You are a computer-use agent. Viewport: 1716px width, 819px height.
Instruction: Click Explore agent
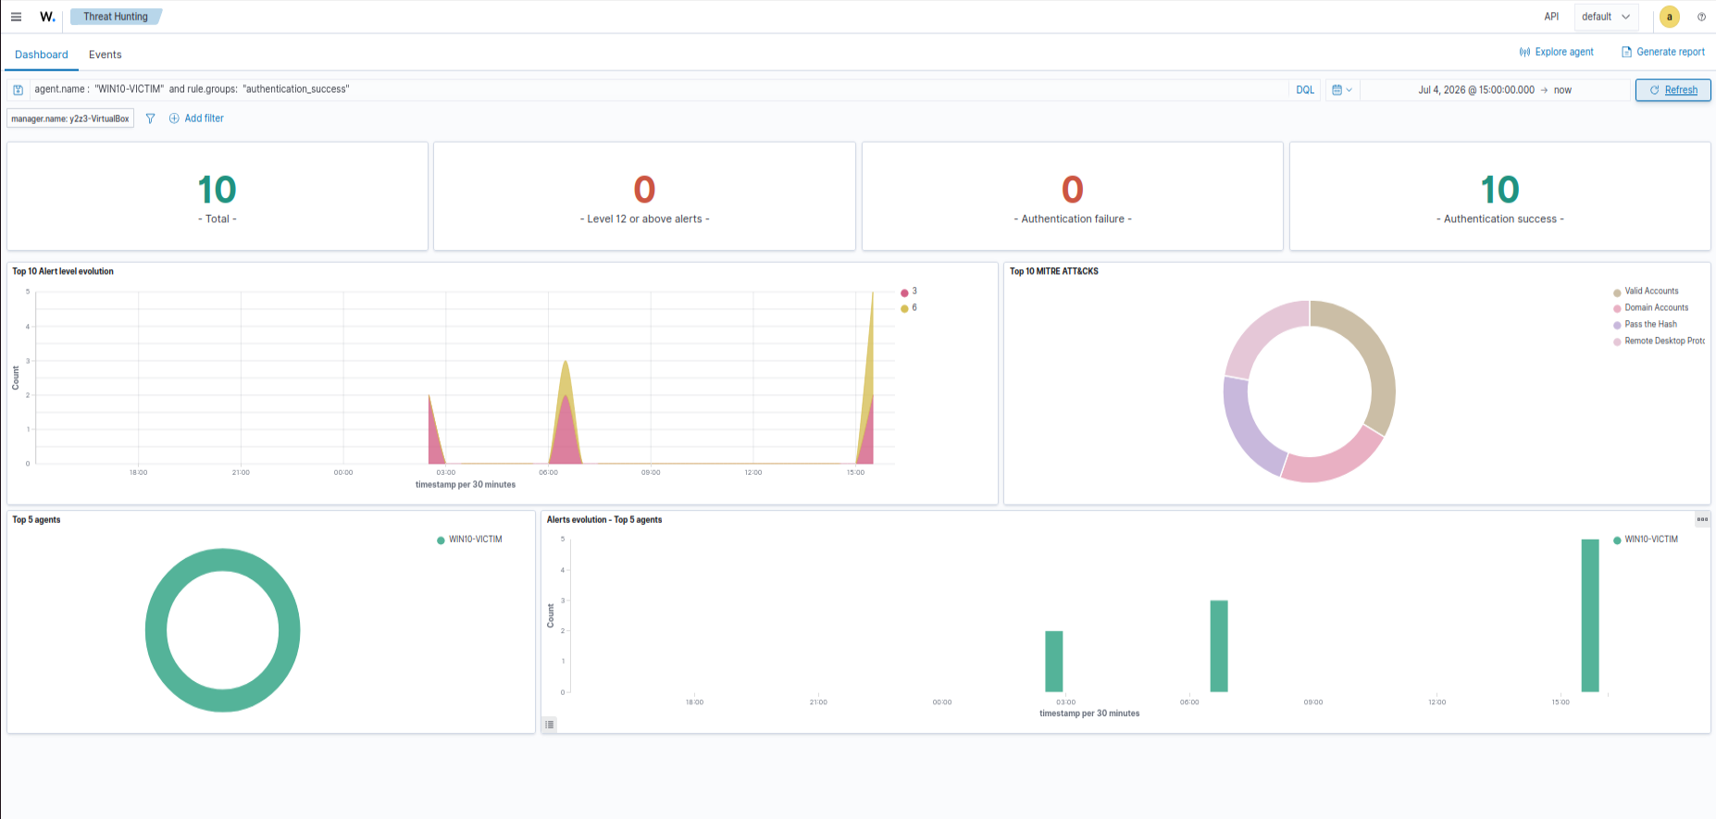[x=1556, y=52]
